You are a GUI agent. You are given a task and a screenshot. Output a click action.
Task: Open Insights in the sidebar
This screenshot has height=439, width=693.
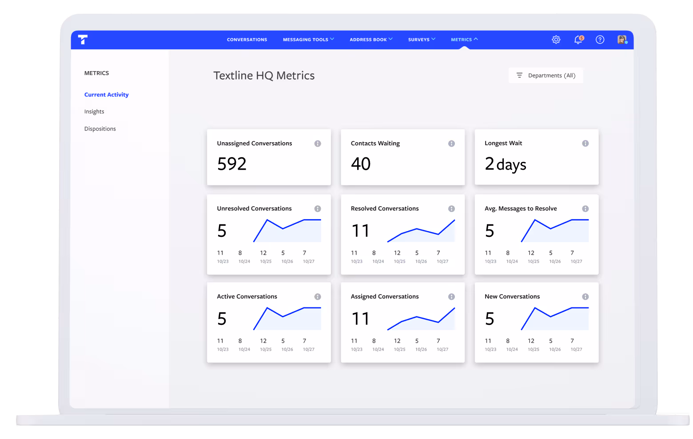(94, 112)
